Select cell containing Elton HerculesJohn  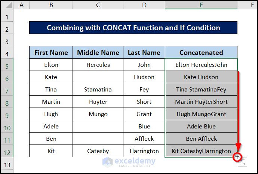pos(201,65)
